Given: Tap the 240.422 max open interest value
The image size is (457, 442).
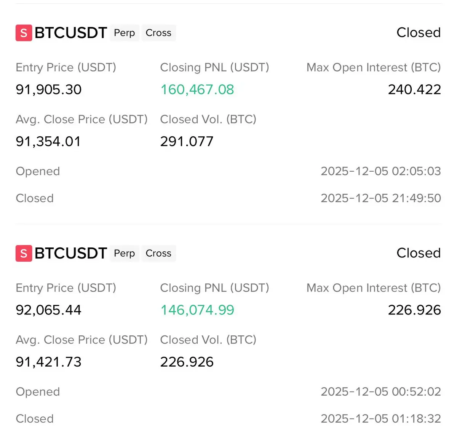Looking at the screenshot, I should point(414,90).
